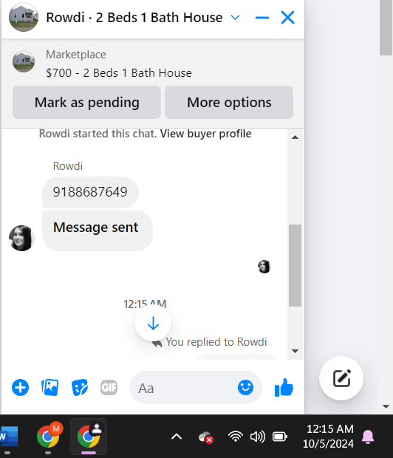Attach a photo with image icon
The height and width of the screenshot is (458, 393).
50,388
